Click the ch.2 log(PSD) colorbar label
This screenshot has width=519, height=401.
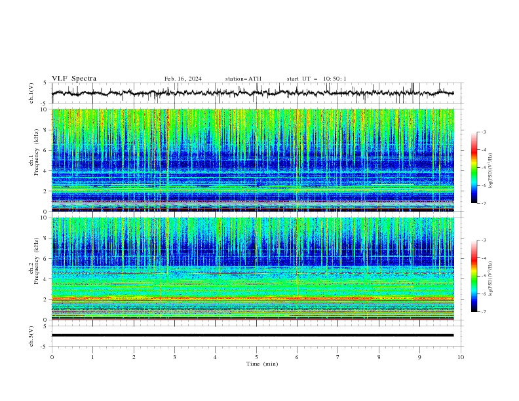(491, 279)
